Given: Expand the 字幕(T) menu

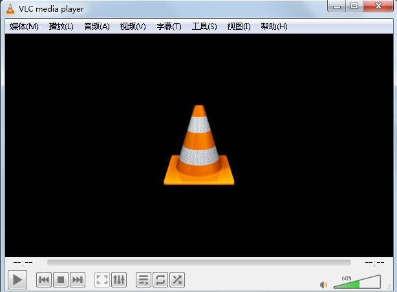Looking at the screenshot, I should 169,27.
